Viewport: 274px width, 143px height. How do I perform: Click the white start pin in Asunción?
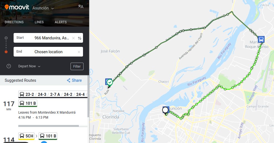(165, 110)
